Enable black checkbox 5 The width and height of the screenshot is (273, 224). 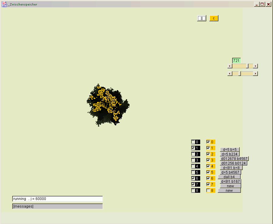(x=193, y=172)
